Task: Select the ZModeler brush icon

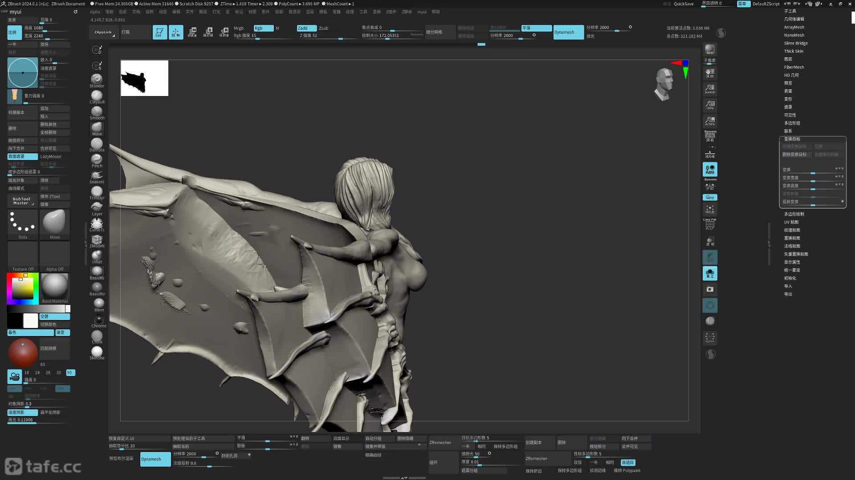Action: pyautogui.click(x=97, y=240)
